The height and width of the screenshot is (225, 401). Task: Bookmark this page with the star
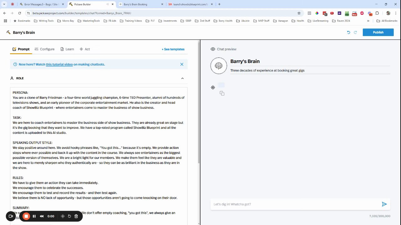coord(299,13)
